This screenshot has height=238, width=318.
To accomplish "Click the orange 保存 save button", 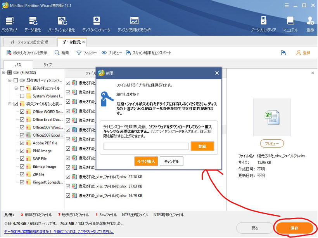I will (294, 228).
